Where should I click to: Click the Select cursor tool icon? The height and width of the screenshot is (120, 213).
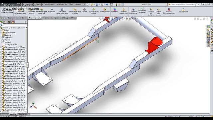(111, 5)
